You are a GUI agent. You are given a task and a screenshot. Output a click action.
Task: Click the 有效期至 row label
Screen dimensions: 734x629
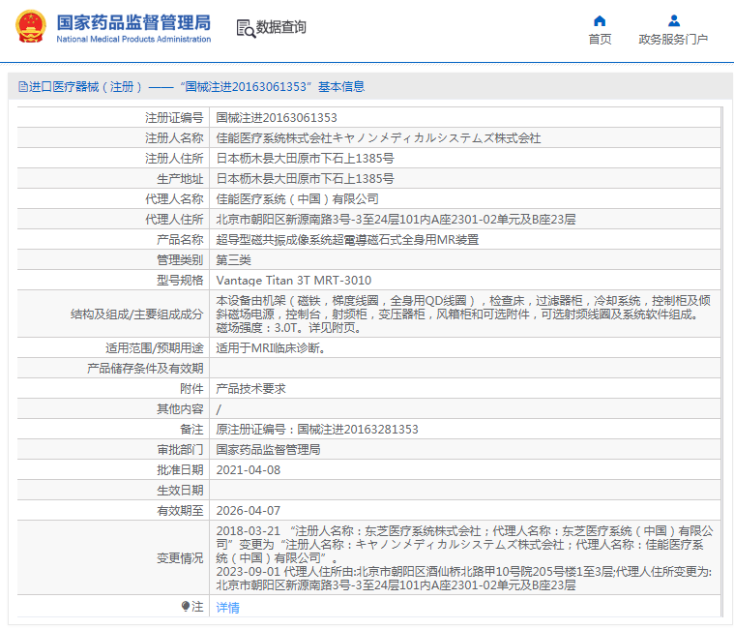point(180,511)
